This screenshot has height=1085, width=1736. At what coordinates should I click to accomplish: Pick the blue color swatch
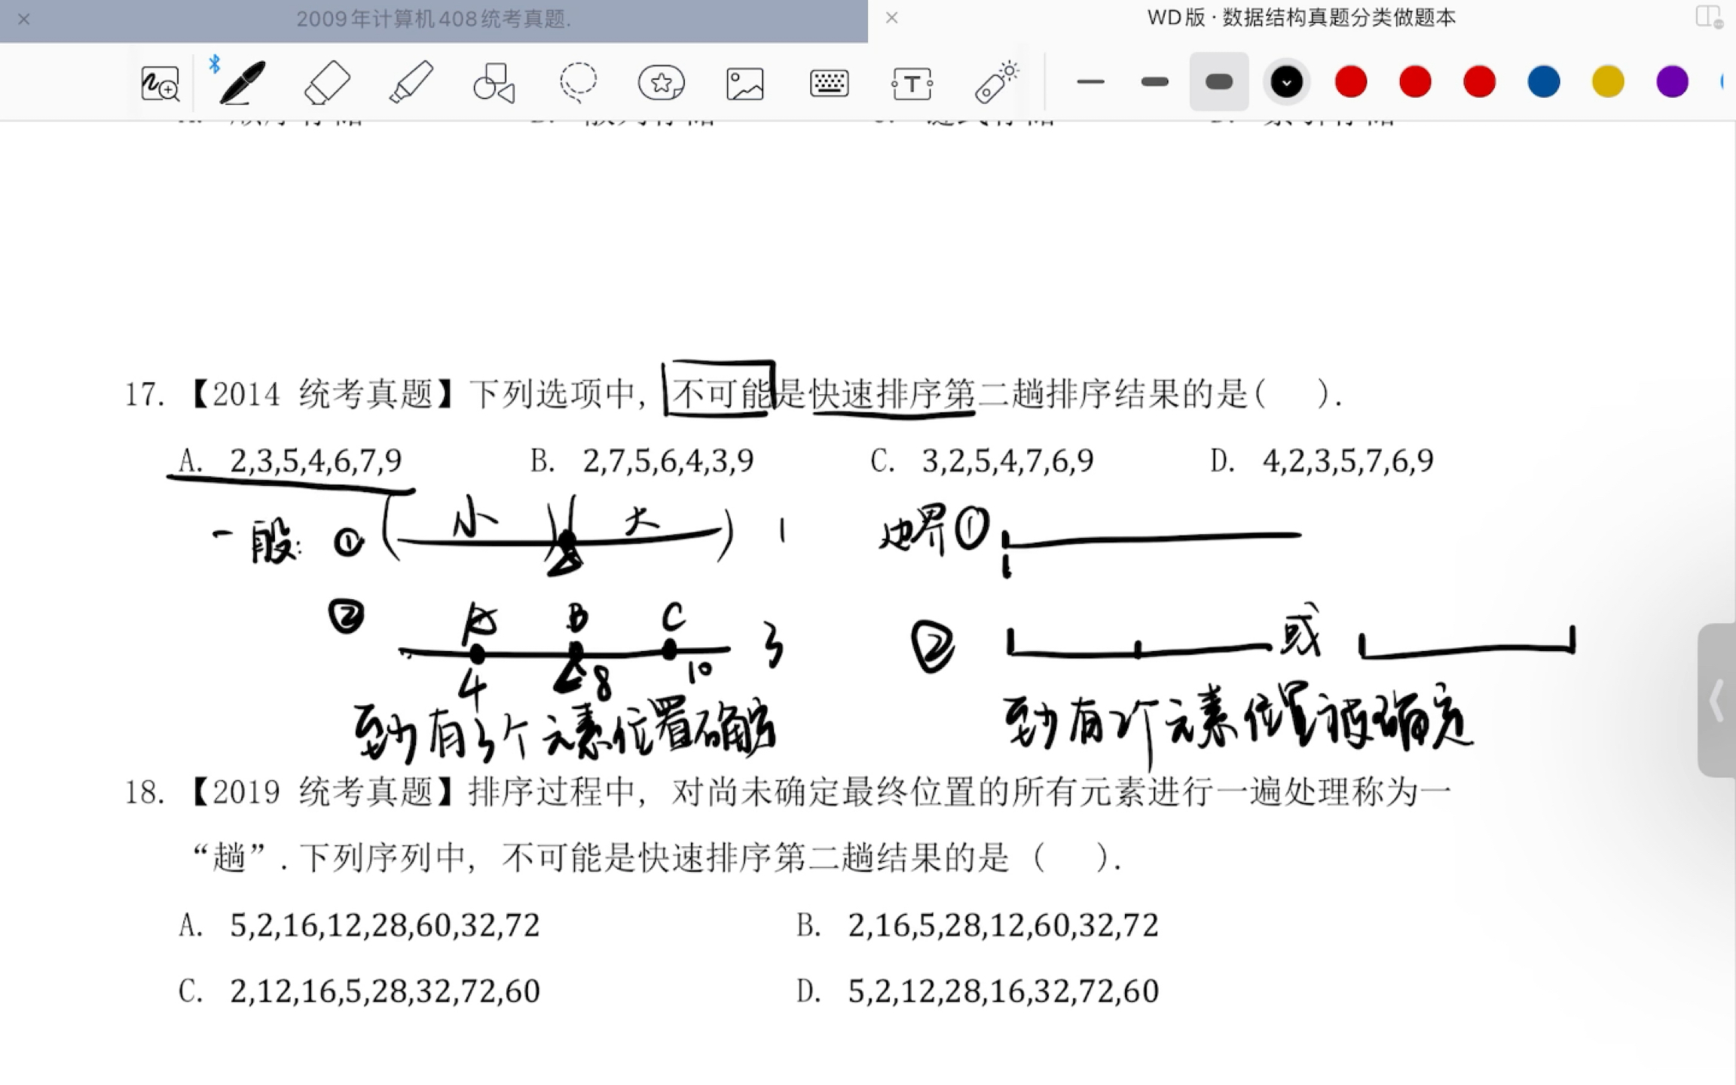(1543, 81)
